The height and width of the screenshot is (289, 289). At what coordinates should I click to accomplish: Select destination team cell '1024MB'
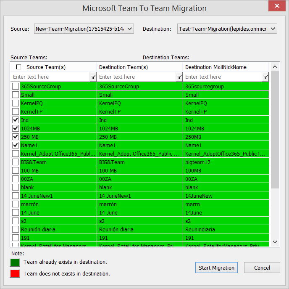140,128
